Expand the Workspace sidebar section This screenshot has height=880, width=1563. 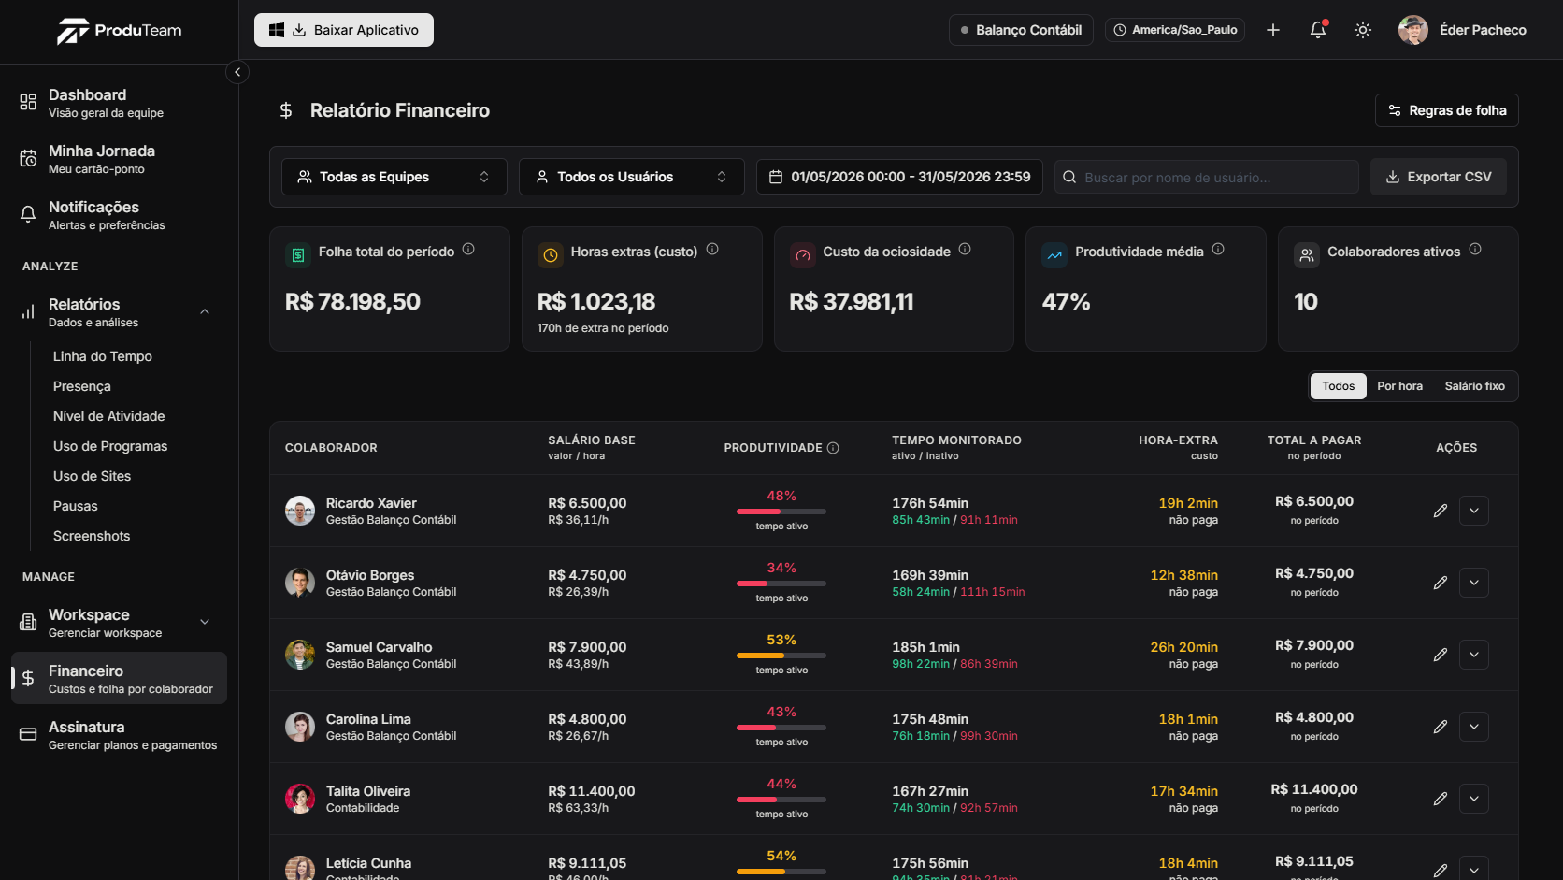(x=205, y=622)
